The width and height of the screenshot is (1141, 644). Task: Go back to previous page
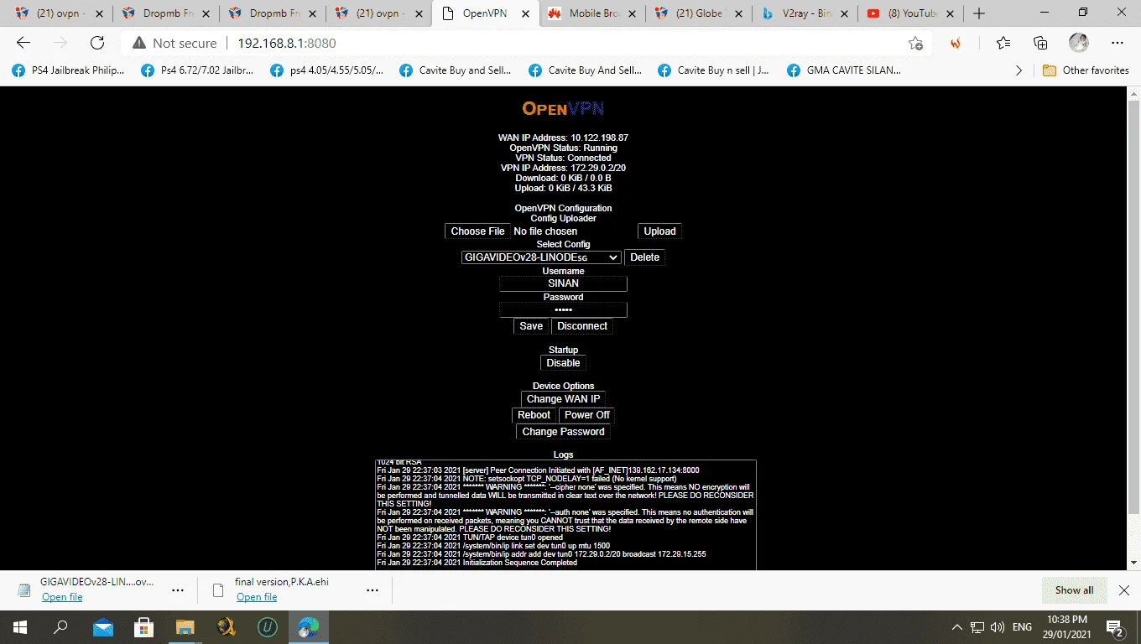click(x=23, y=44)
